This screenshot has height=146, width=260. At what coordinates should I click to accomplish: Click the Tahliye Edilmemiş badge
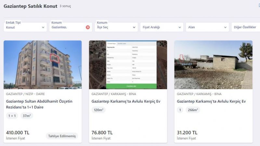point(62,136)
